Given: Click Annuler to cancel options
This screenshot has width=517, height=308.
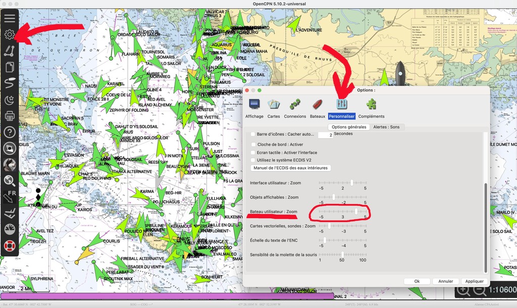Looking at the screenshot, I should [x=445, y=281].
